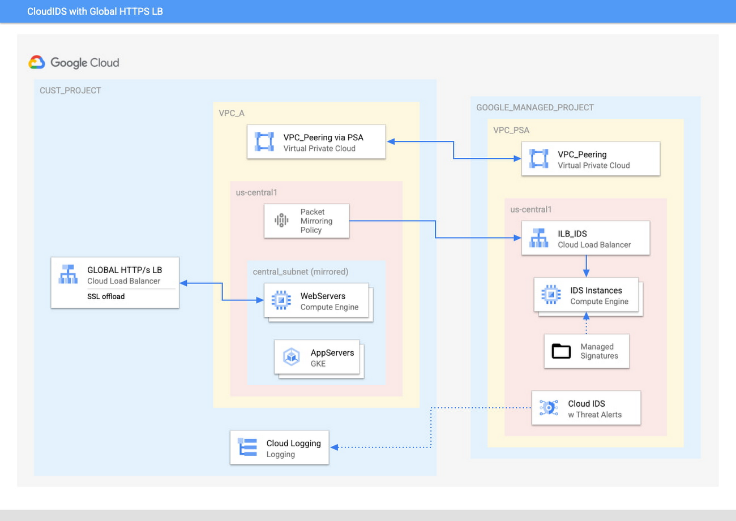Select the VPC_PSA label
Viewport: 736px width, 521px height.
(511, 130)
